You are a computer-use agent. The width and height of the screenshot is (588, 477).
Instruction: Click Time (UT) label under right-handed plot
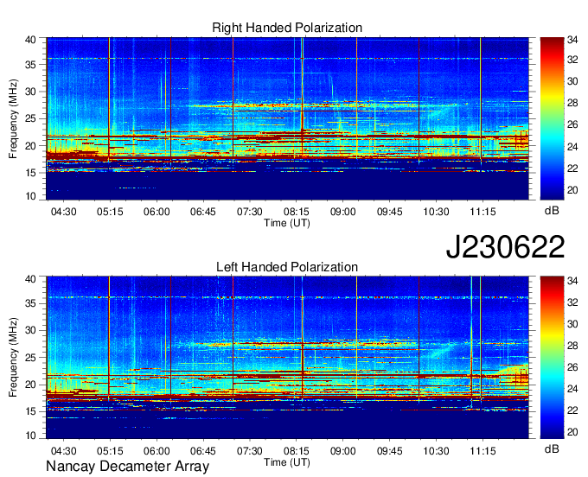pyautogui.click(x=287, y=223)
